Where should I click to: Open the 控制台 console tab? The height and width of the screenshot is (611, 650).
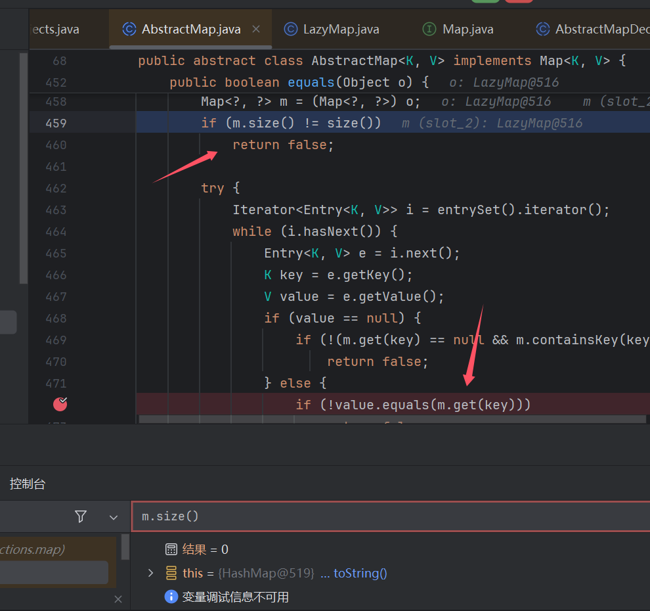point(28,484)
